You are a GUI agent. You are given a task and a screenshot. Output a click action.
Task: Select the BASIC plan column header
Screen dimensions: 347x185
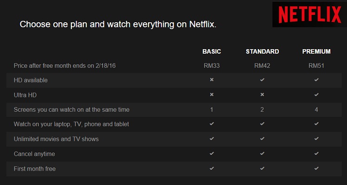[212, 51]
